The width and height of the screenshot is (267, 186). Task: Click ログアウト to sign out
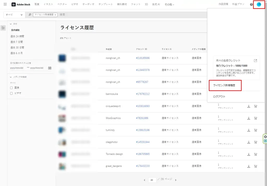(x=219, y=97)
